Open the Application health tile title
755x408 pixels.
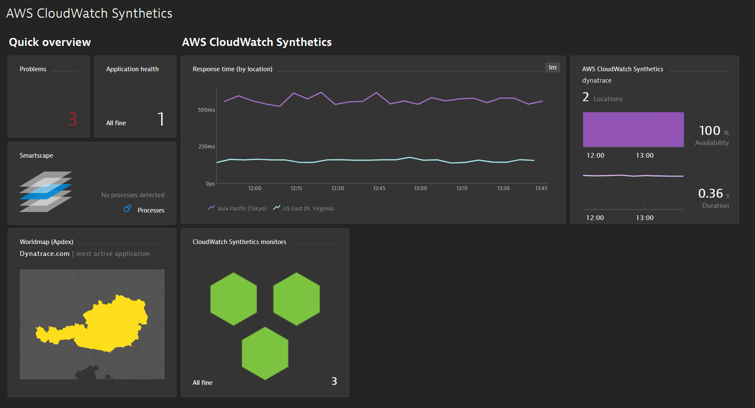132,69
